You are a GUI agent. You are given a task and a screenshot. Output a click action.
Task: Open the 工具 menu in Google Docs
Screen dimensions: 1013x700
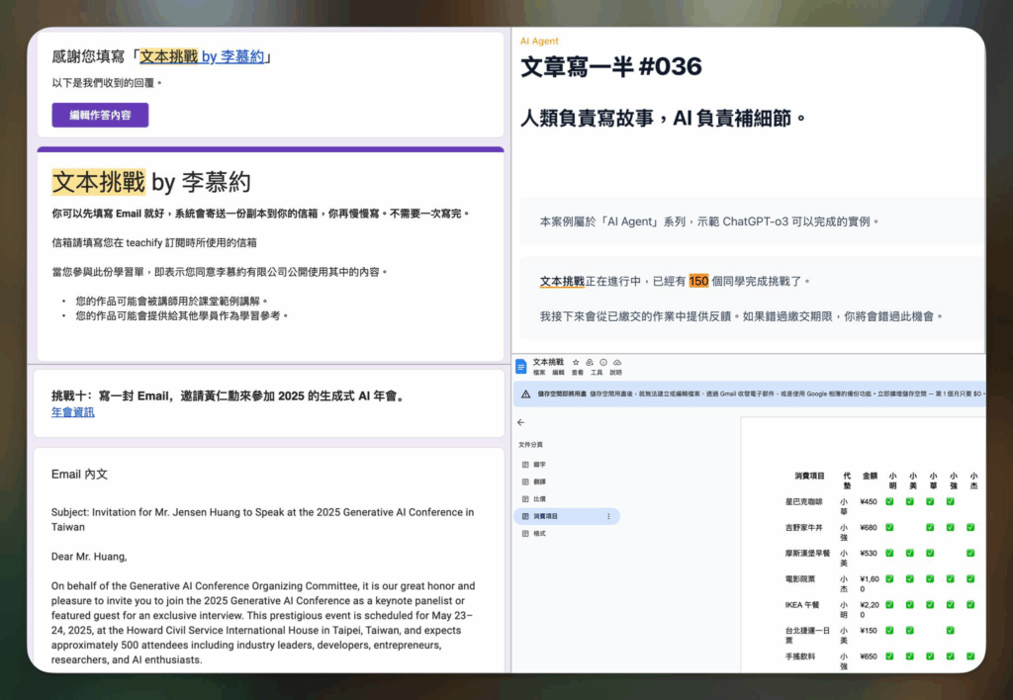(x=597, y=373)
